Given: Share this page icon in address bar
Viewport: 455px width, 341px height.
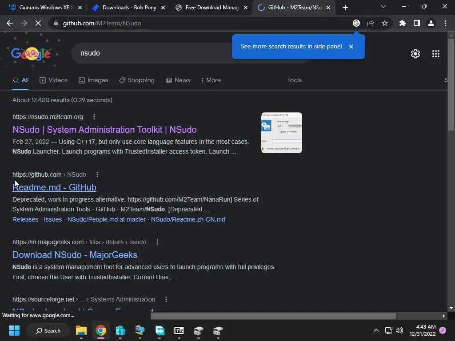Looking at the screenshot, I should pos(371,23).
